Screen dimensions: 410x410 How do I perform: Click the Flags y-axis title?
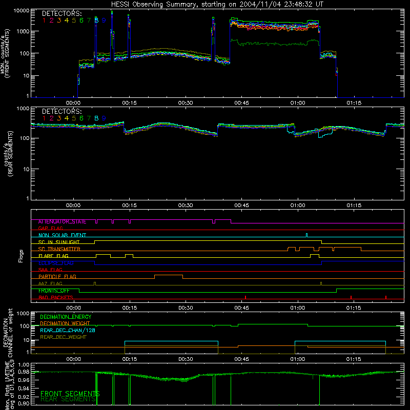(21, 256)
